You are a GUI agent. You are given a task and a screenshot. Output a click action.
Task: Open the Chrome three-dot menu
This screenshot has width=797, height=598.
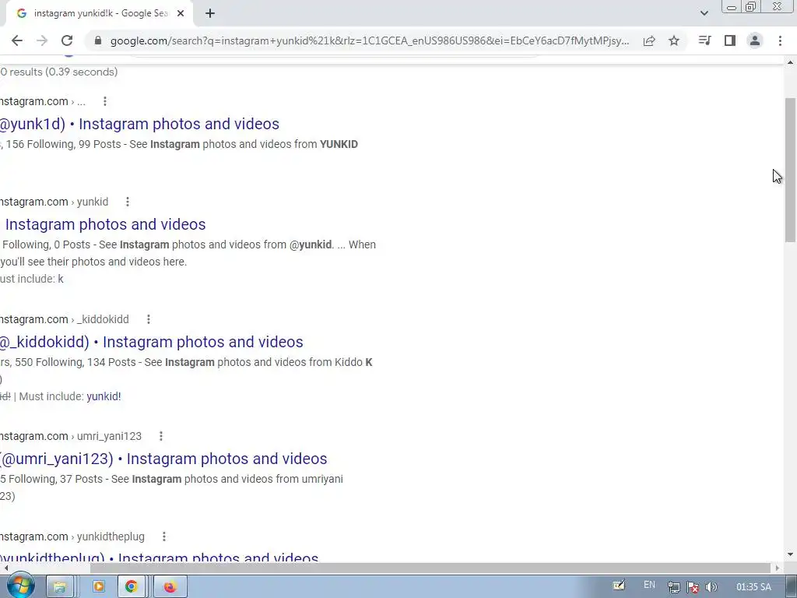pyautogui.click(x=780, y=40)
